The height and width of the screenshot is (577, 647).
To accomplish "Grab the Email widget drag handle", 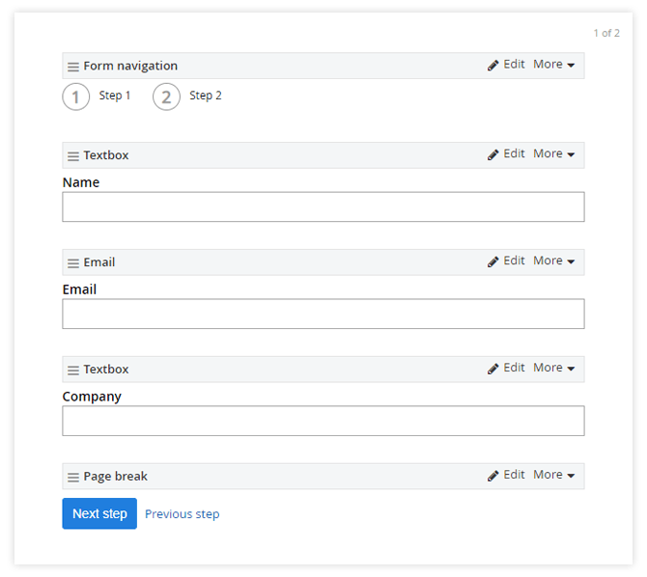I will coord(73,262).
